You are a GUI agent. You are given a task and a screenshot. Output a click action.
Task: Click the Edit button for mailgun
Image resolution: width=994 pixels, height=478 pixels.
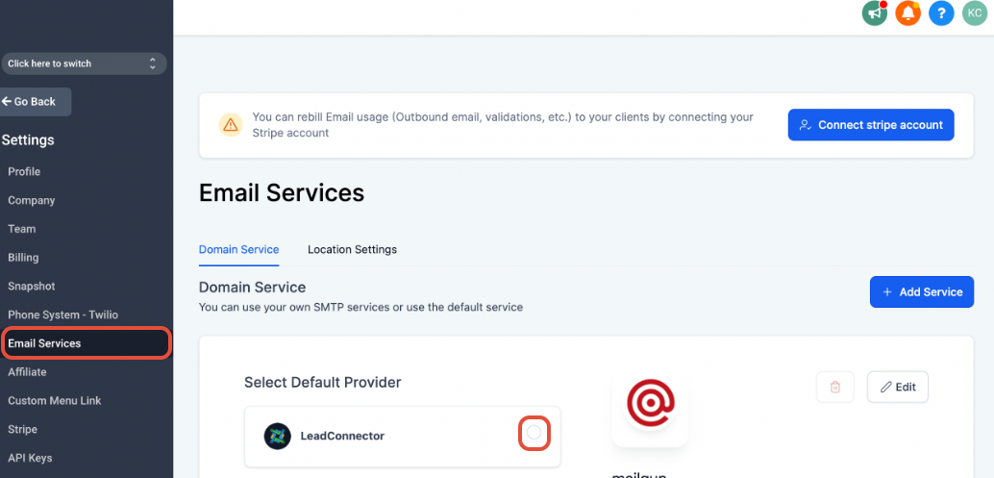(898, 387)
